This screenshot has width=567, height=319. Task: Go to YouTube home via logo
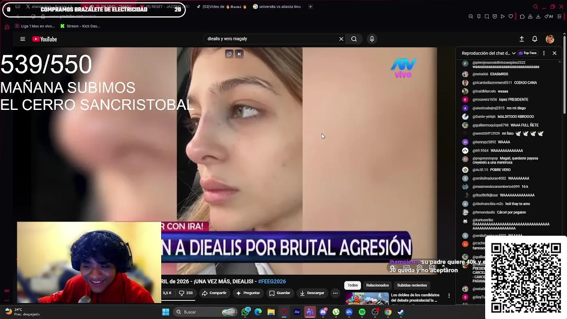(45, 39)
